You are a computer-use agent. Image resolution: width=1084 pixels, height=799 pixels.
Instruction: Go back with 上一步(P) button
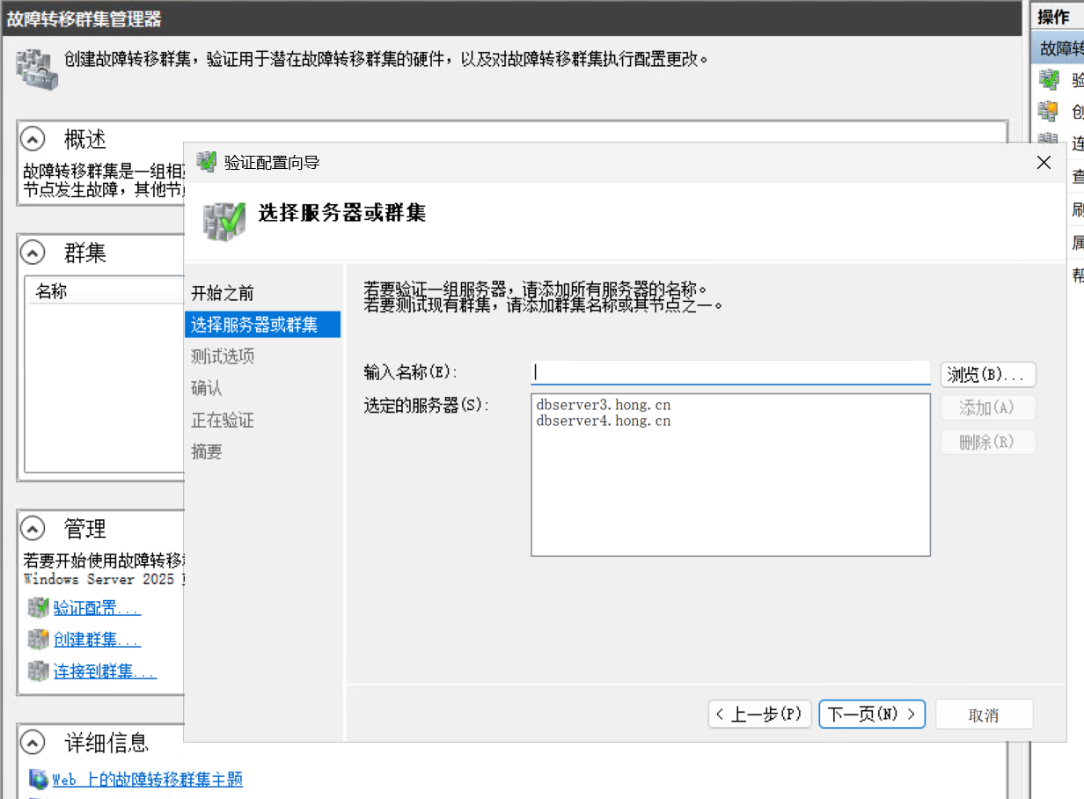tap(759, 715)
